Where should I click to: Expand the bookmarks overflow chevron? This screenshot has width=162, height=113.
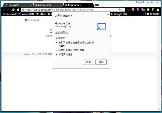144,14
